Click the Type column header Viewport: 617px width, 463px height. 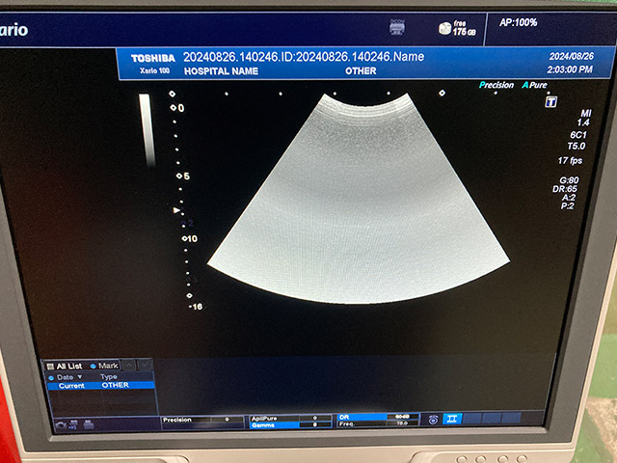coord(109,377)
